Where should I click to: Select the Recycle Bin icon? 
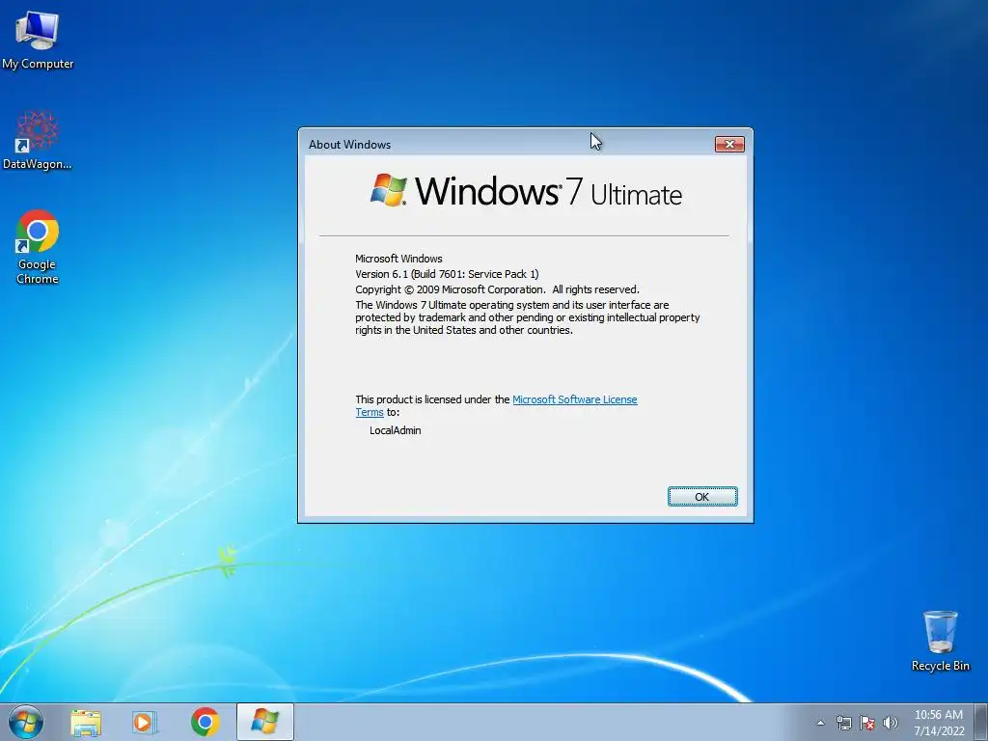(x=940, y=641)
